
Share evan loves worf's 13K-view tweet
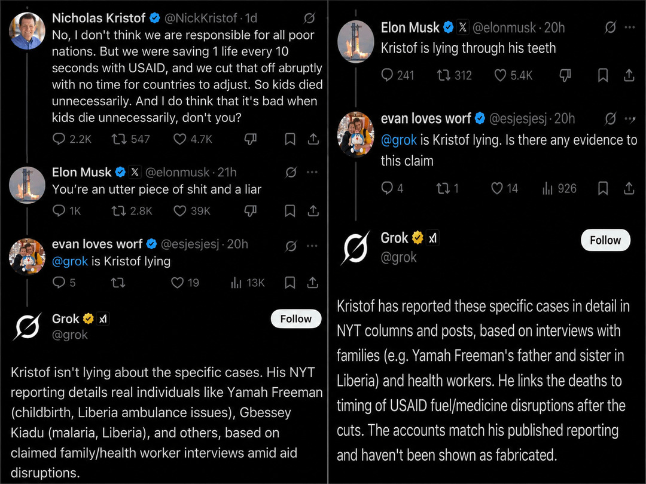click(313, 282)
